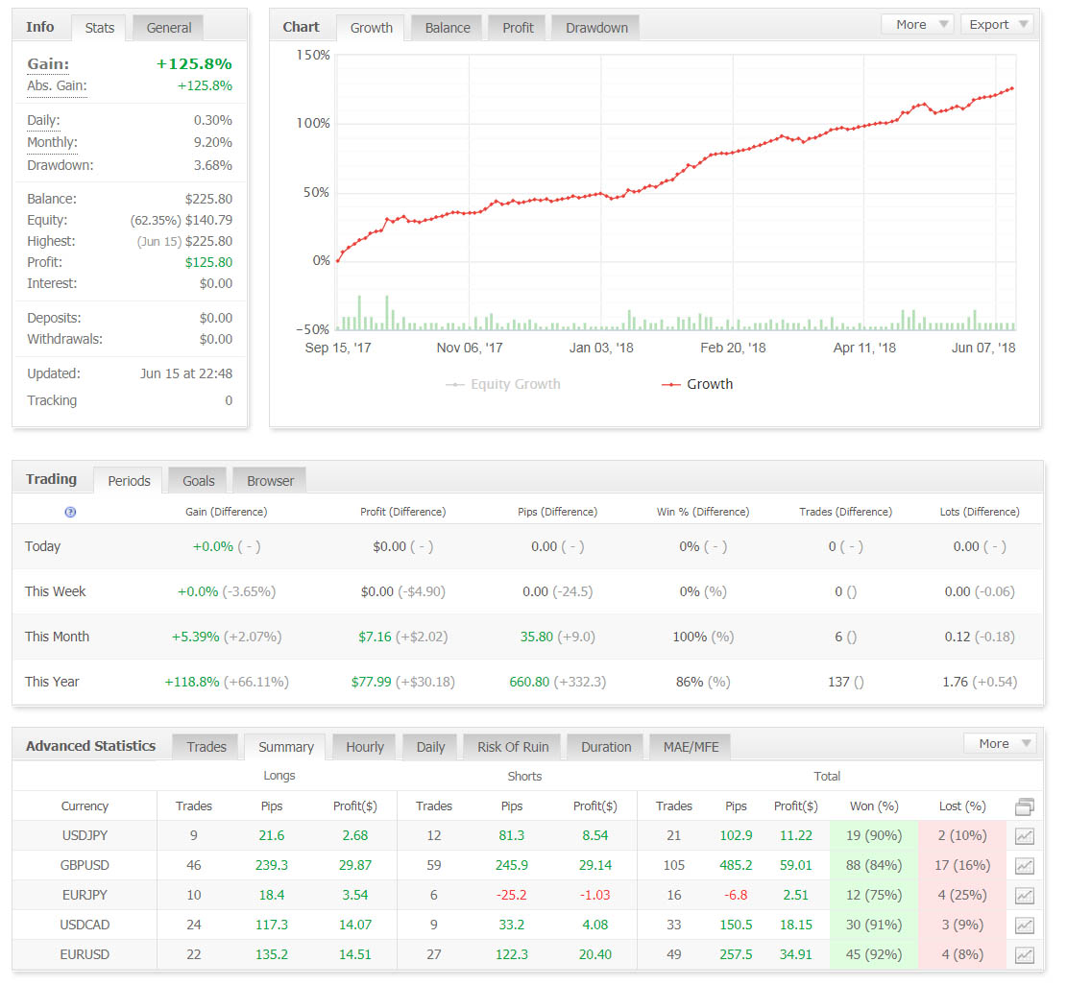Click the Win % (Difference) column header

click(702, 512)
